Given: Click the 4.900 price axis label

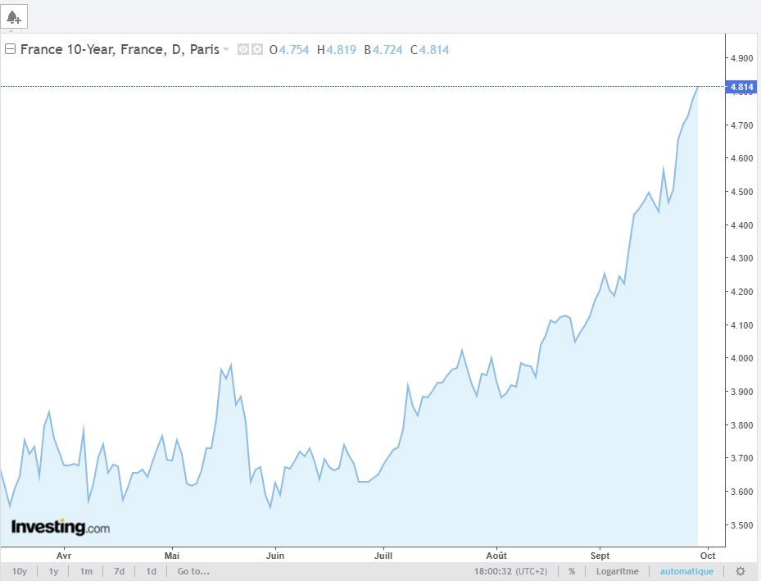Looking at the screenshot, I should (x=742, y=58).
